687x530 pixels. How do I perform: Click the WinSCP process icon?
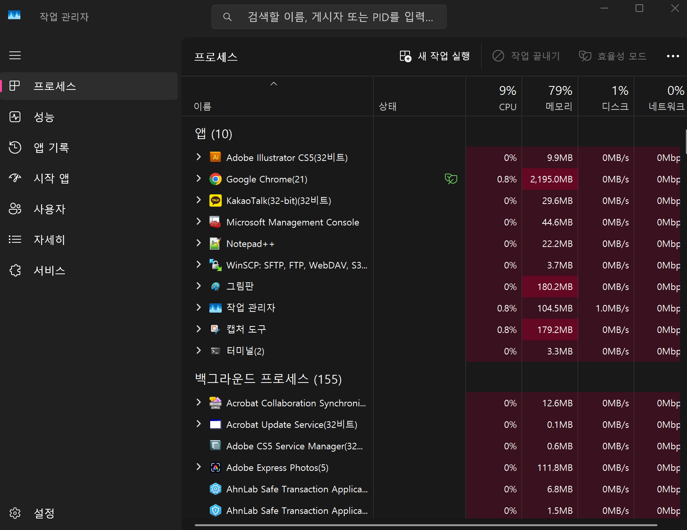(216, 265)
